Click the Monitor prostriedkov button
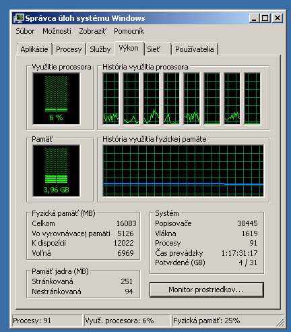The image size is (291, 332). (206, 289)
